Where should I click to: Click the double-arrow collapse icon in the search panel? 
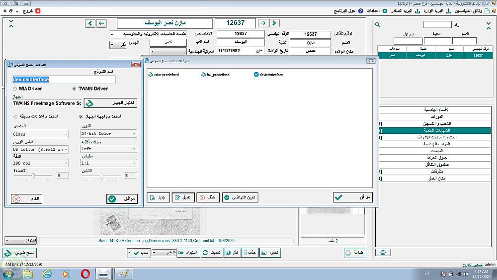point(489,26)
